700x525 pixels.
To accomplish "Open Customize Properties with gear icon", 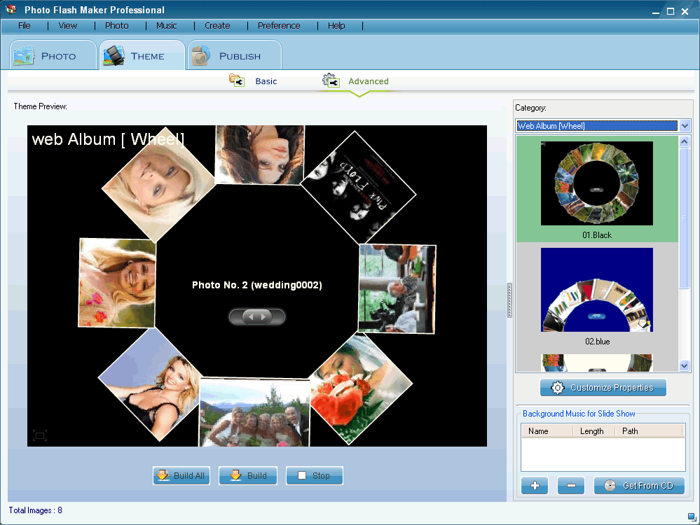I will pyautogui.click(x=603, y=388).
